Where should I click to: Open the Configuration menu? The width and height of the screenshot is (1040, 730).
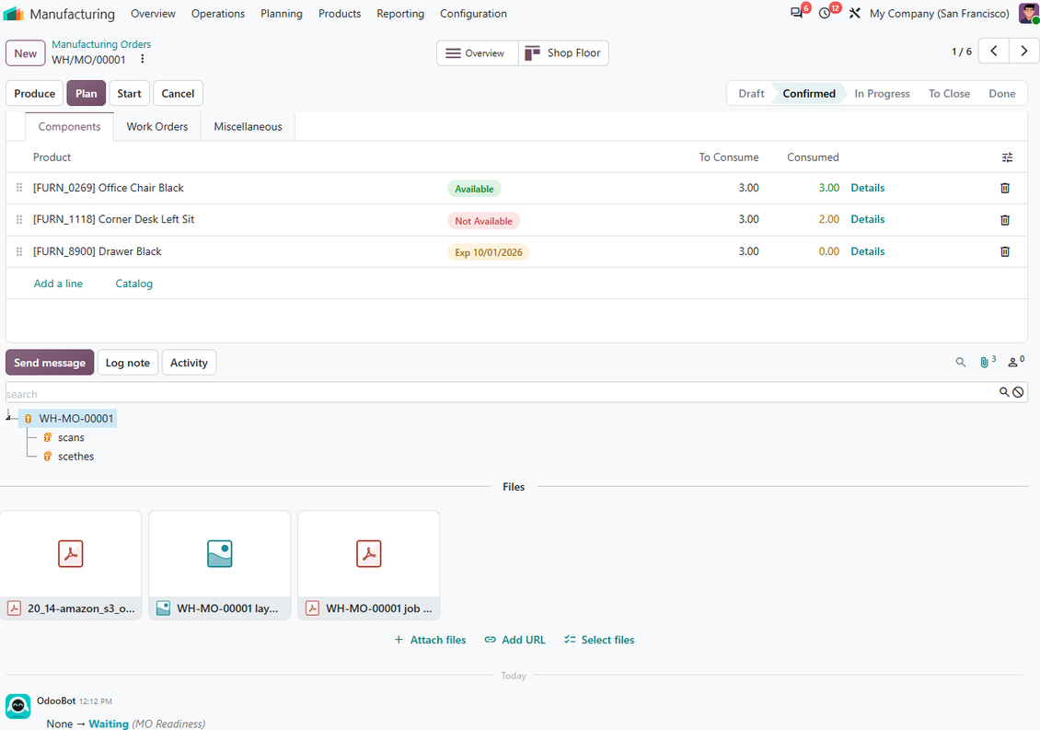[x=474, y=13]
